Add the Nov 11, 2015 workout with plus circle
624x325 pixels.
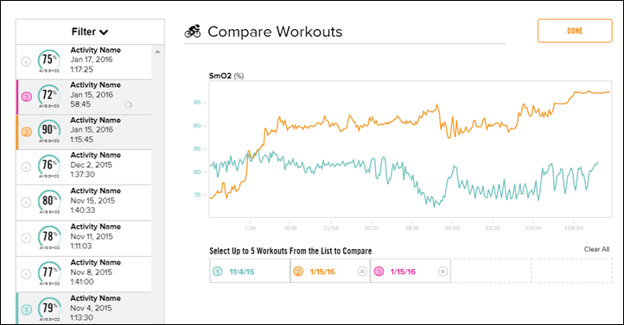click(26, 238)
